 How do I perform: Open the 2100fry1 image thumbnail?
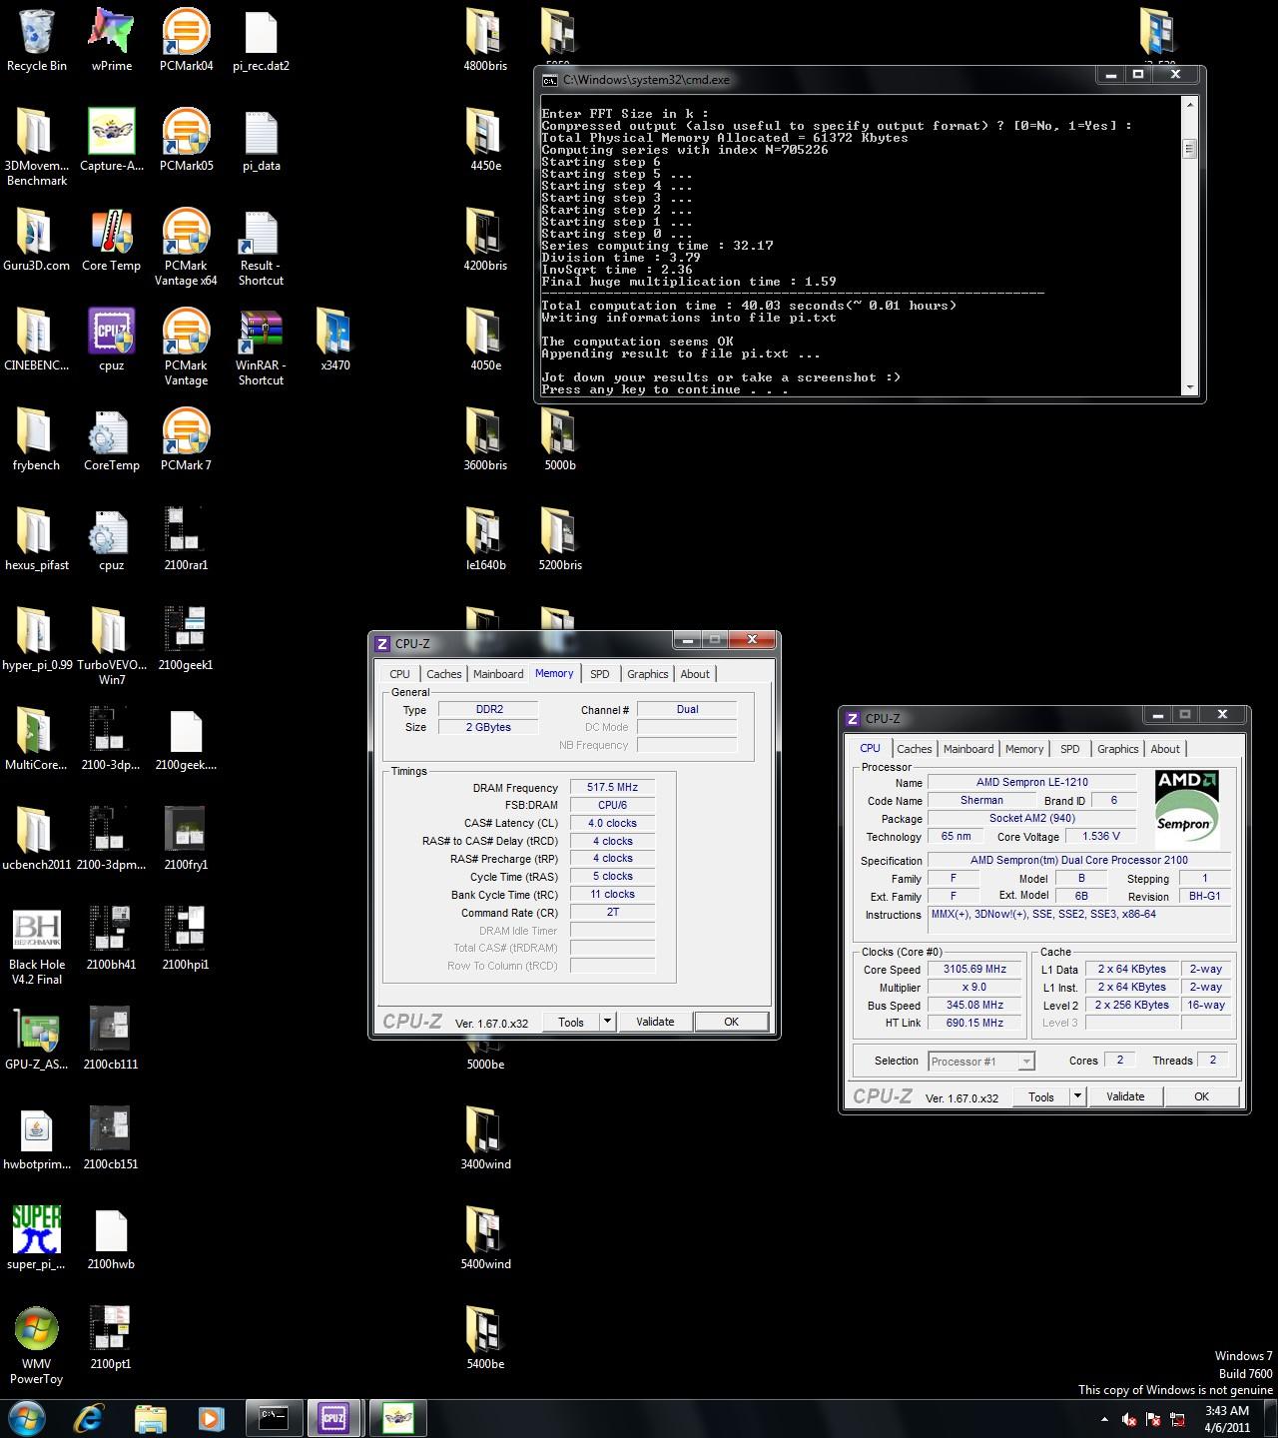(x=186, y=839)
